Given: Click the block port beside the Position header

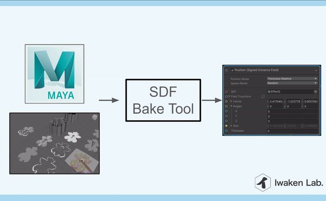Looking at the screenshot, I should click(x=226, y=70).
